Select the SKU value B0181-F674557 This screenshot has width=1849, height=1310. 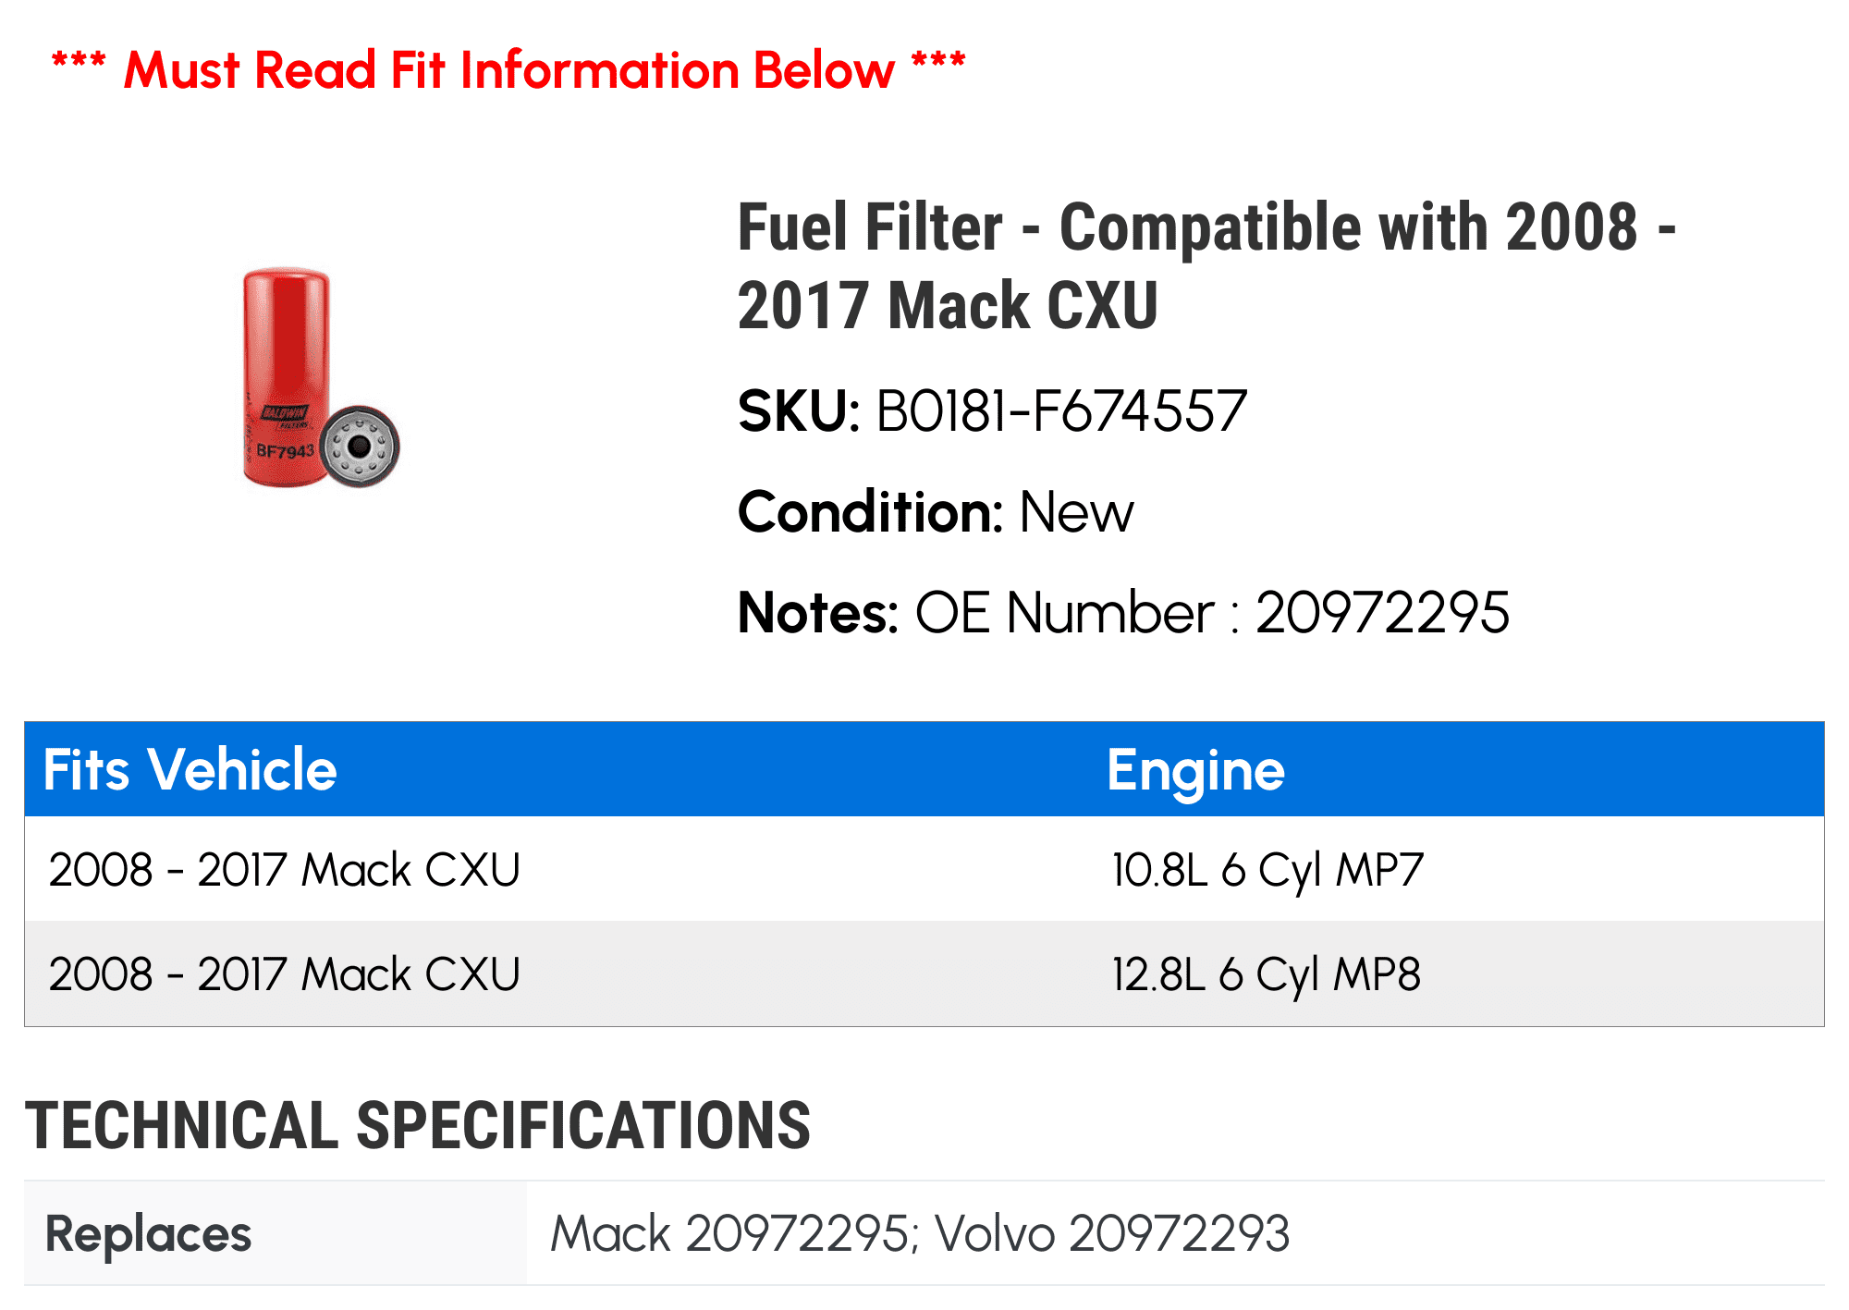coord(1061,411)
